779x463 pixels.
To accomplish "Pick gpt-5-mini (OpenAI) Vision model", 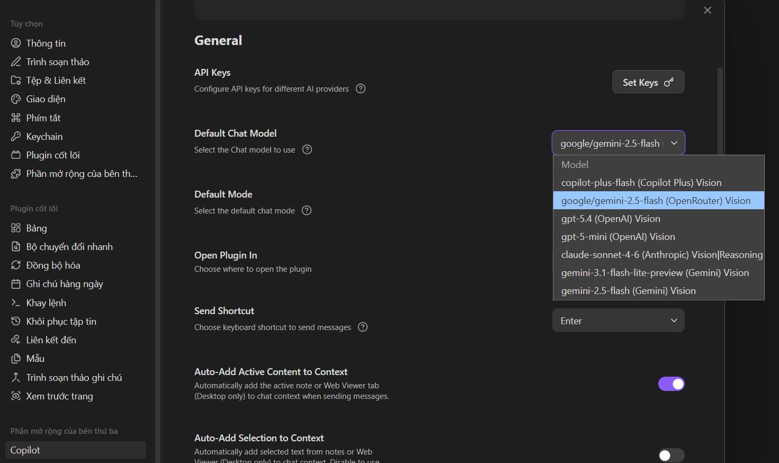I will coord(659,236).
